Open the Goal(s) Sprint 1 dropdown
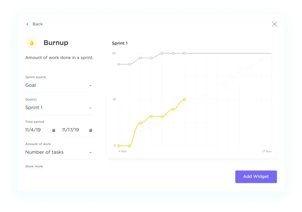The image size is (302, 212). click(x=59, y=108)
